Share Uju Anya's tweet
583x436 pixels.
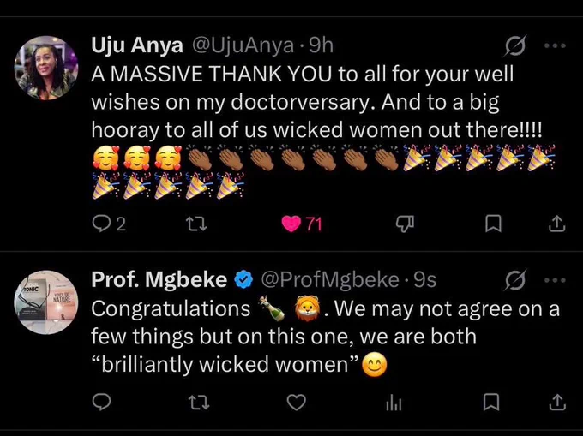[557, 224]
